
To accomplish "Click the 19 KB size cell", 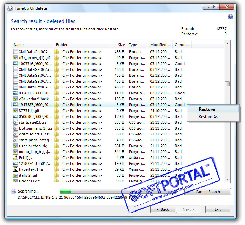I will pos(119,164).
